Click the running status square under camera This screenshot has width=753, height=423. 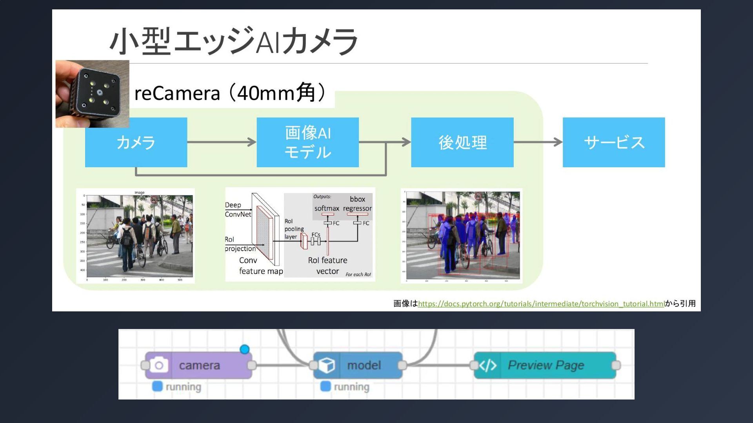coord(157,386)
